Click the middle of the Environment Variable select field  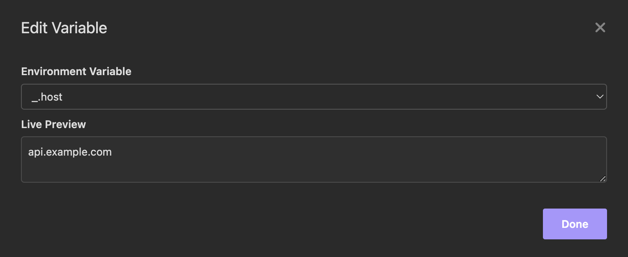(314, 97)
